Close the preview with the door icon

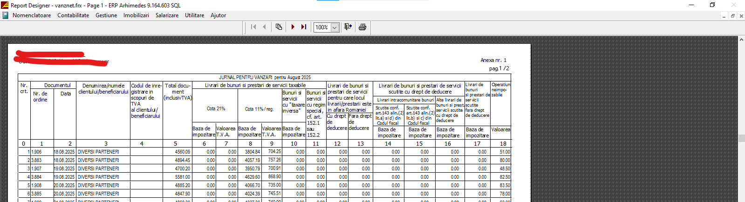348,27
